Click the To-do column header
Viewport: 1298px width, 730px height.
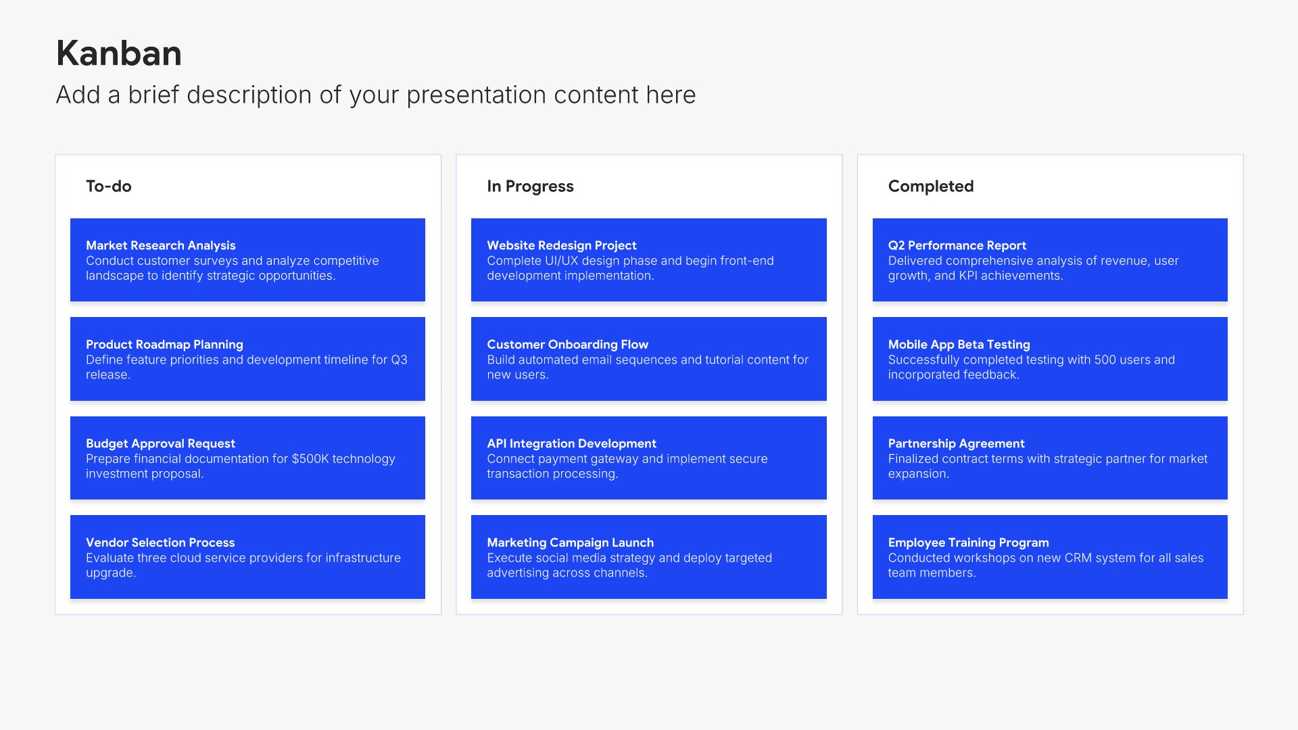(109, 187)
